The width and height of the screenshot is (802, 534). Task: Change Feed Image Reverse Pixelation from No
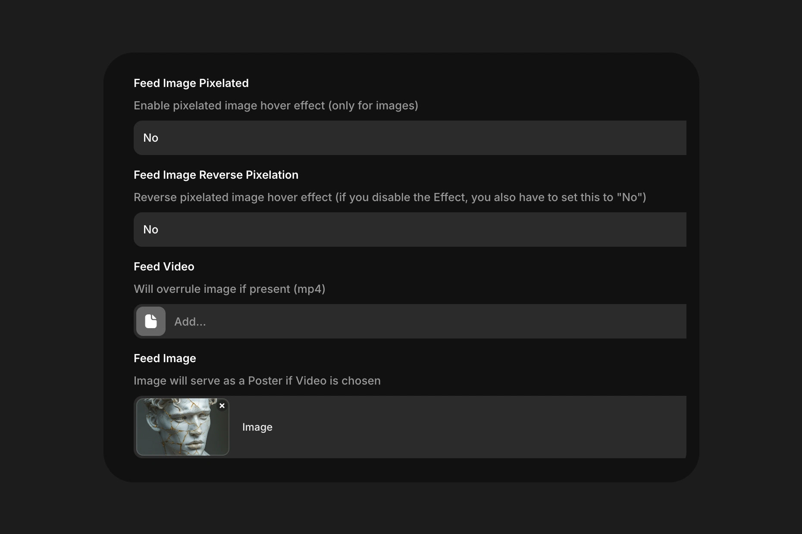coord(409,230)
